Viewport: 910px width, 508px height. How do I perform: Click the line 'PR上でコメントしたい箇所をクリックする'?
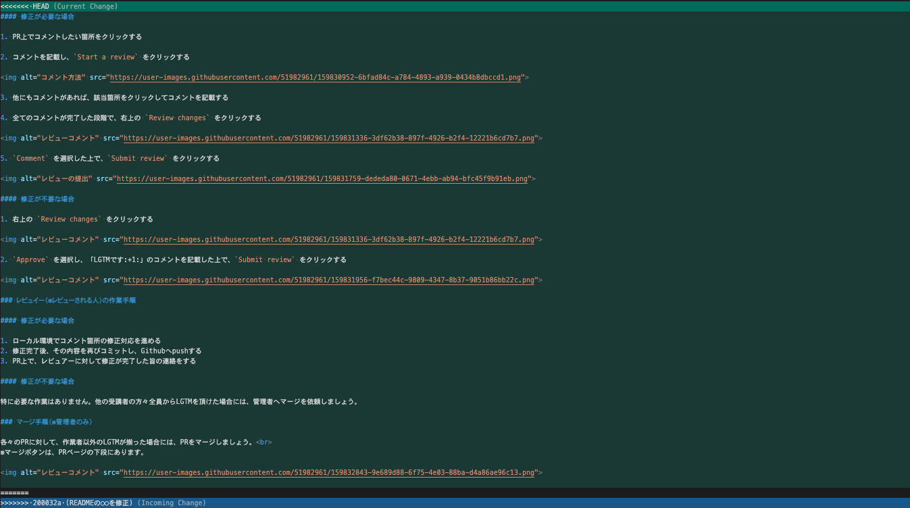click(71, 36)
